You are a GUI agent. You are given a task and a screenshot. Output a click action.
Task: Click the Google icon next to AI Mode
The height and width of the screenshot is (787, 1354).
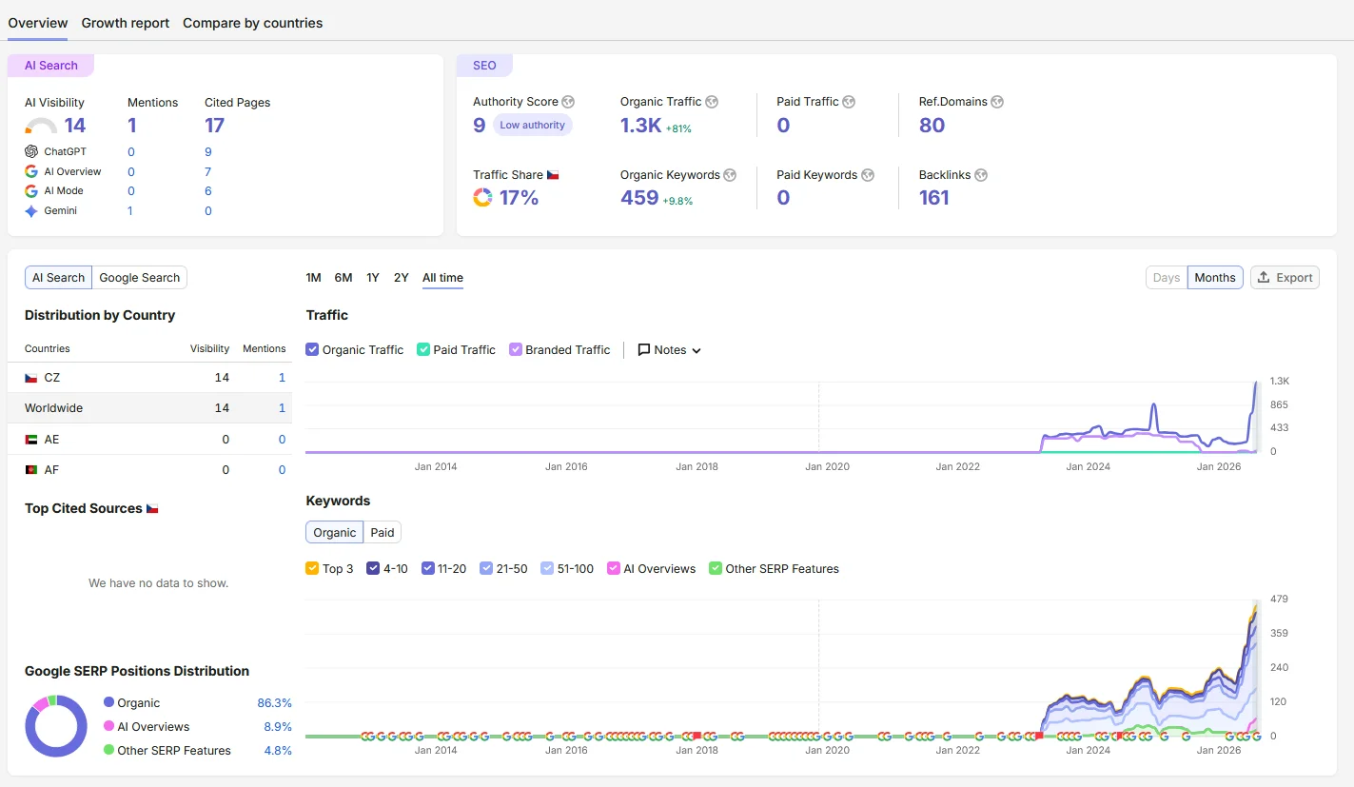[x=31, y=191]
